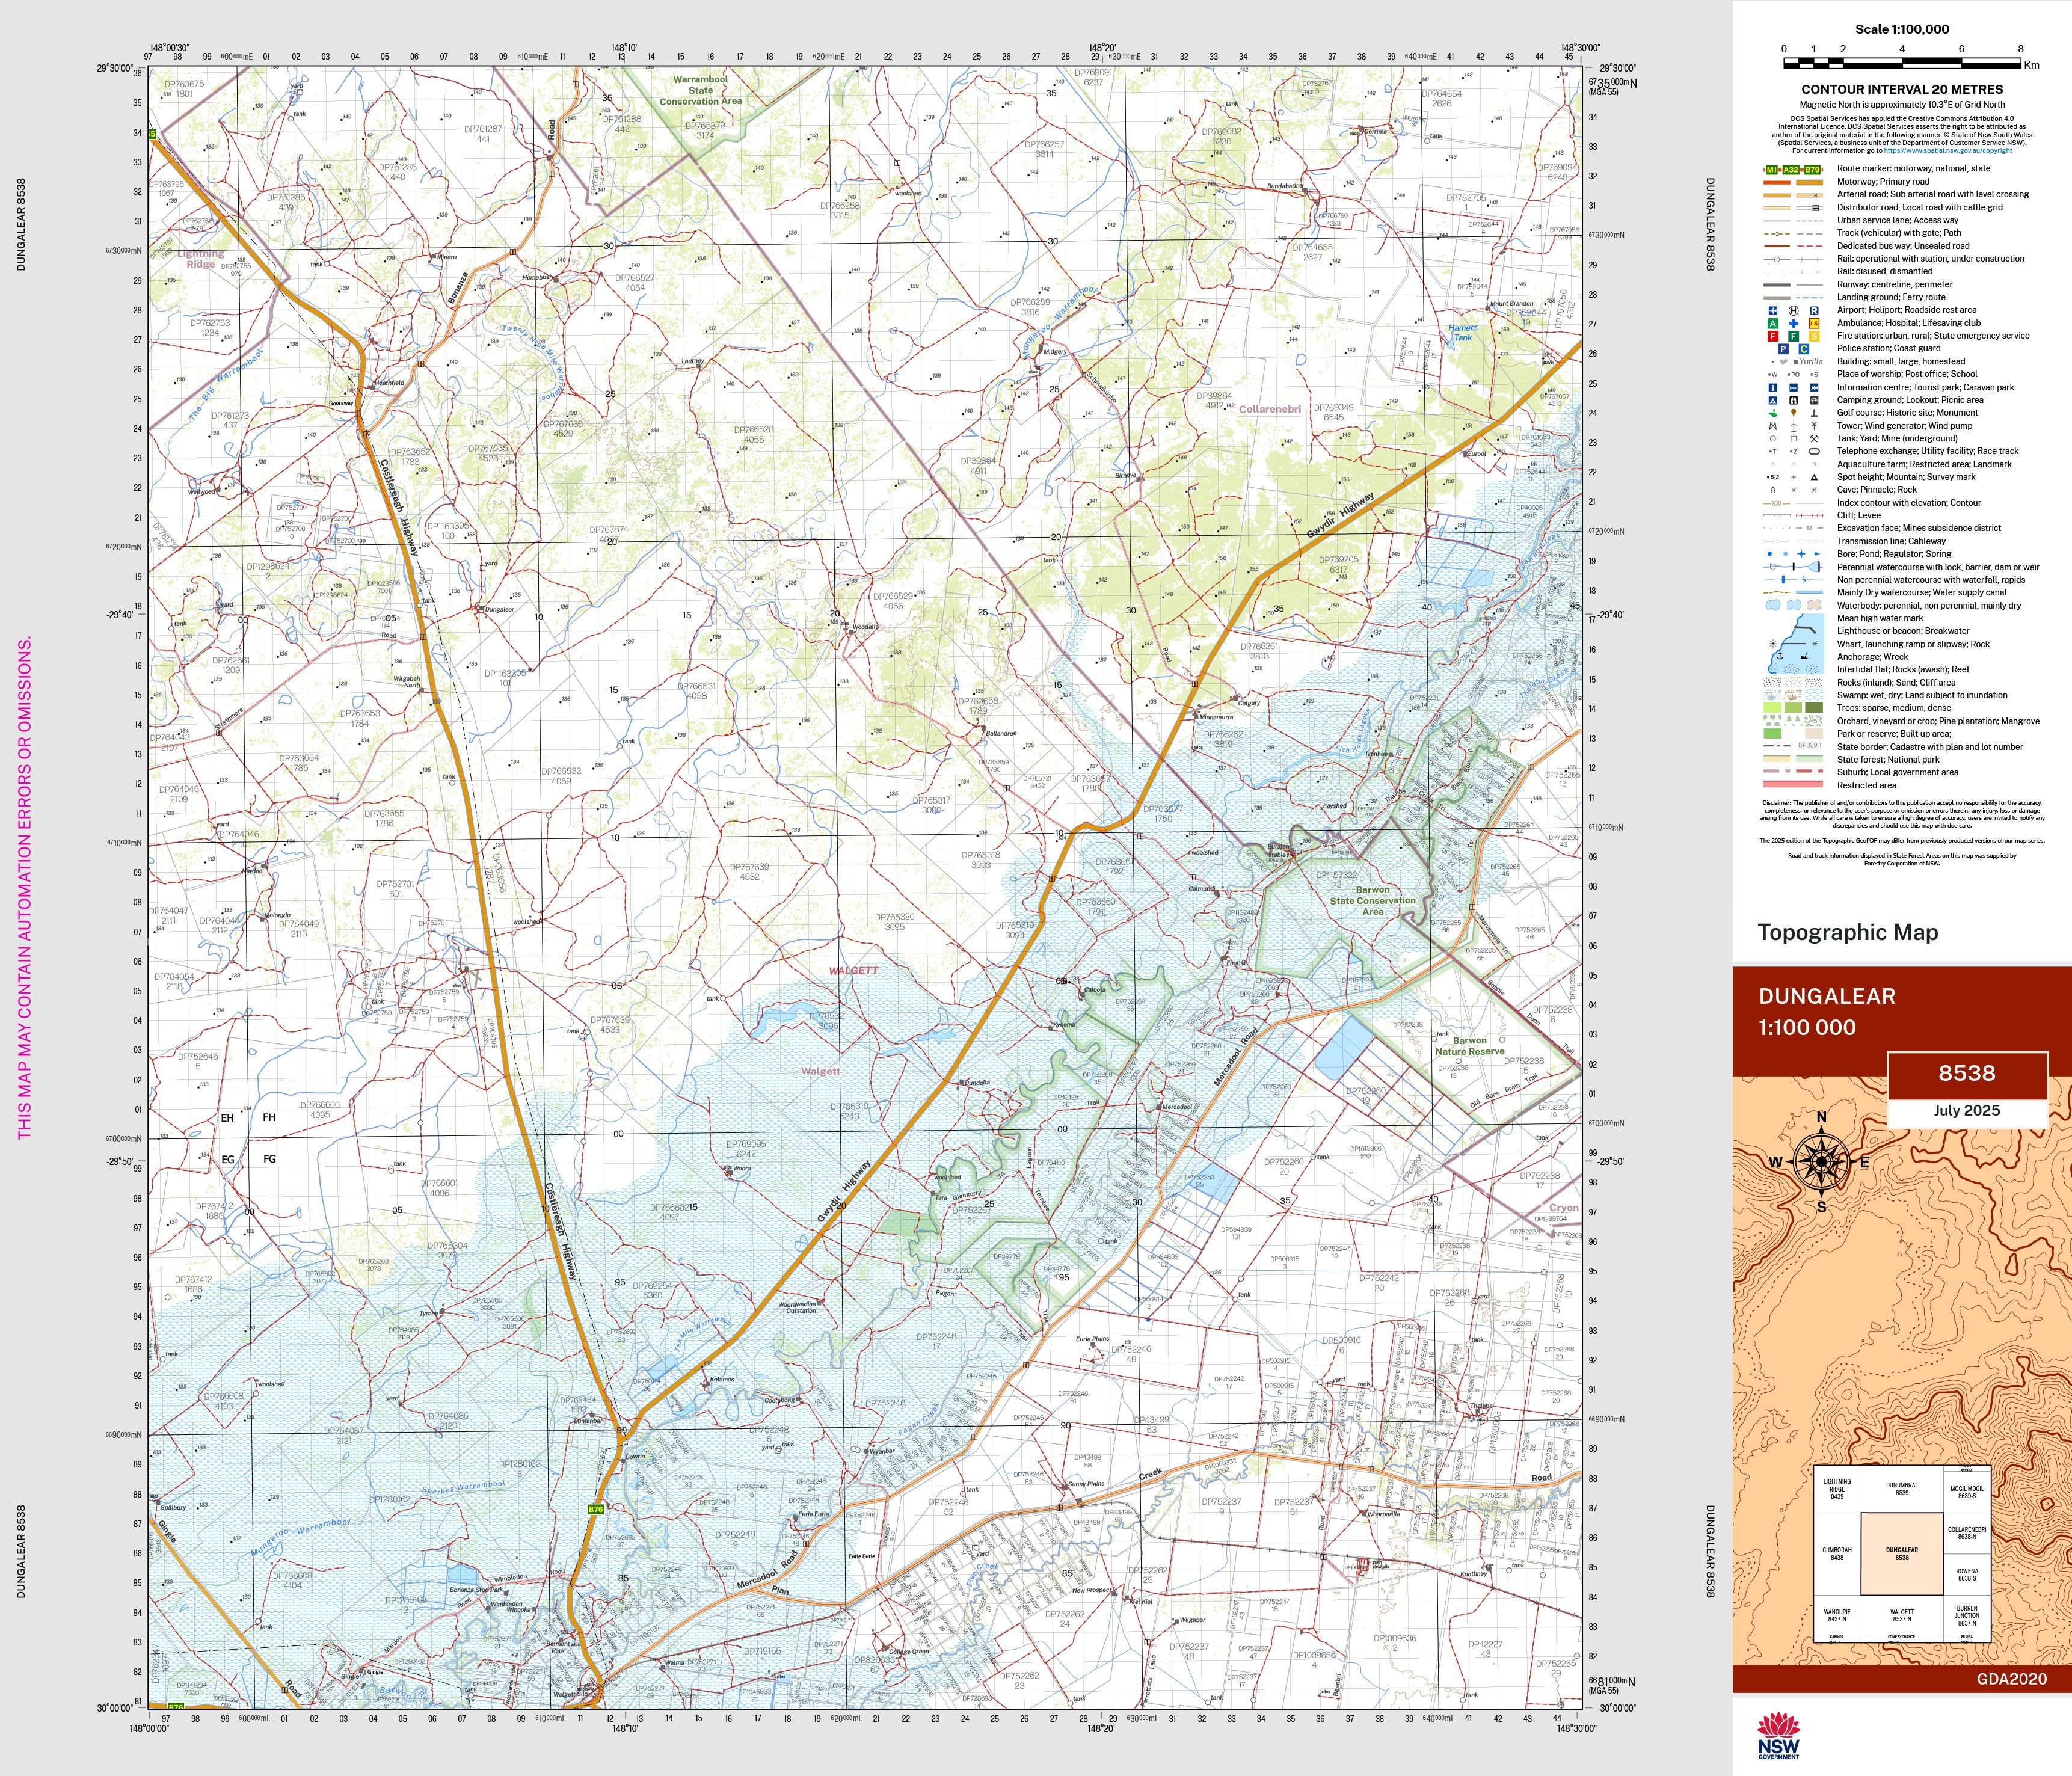Click the B76 route marker on highway
The image size is (2072, 1776).
coord(596,1509)
